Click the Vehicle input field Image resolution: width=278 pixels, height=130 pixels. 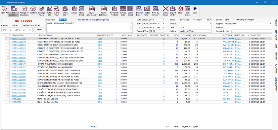[x=195, y=31]
